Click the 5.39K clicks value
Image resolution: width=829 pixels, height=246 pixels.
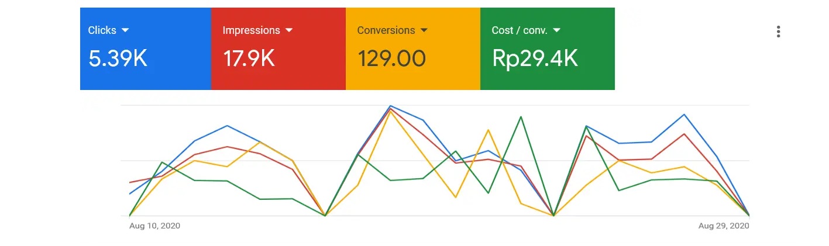pos(118,58)
